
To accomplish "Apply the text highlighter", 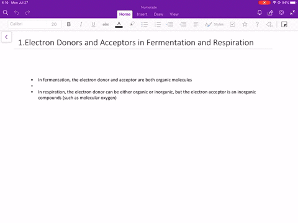I will pos(132,24).
